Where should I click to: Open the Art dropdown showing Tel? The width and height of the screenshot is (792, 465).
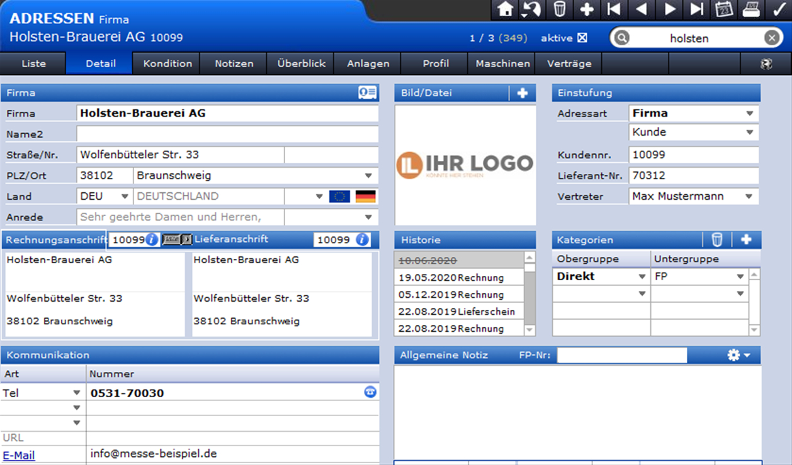tap(77, 393)
